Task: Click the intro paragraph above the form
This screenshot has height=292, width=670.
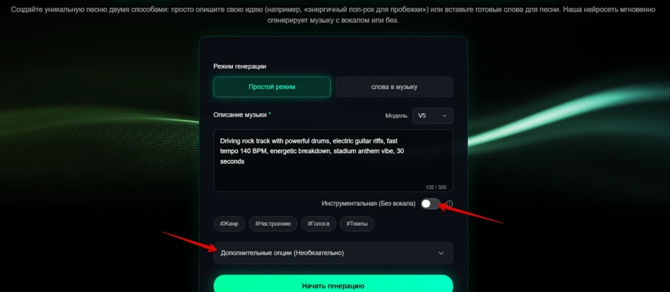Action: tap(333, 15)
